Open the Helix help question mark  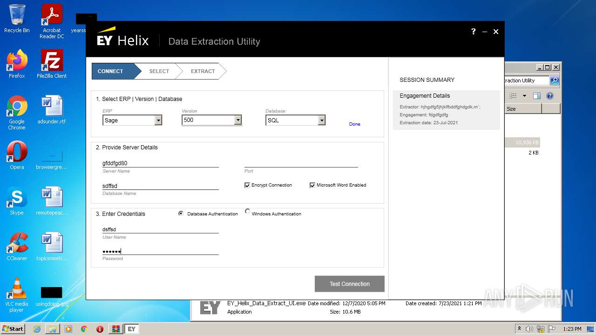tap(474, 32)
